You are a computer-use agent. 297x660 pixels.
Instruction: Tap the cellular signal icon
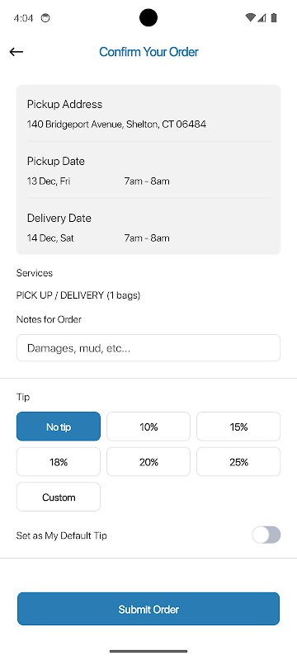point(262,17)
